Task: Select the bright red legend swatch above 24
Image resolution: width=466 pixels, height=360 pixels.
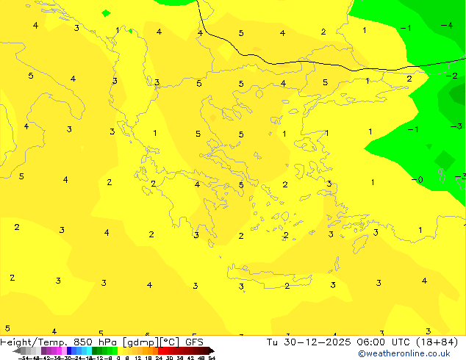Action: click(x=160, y=350)
